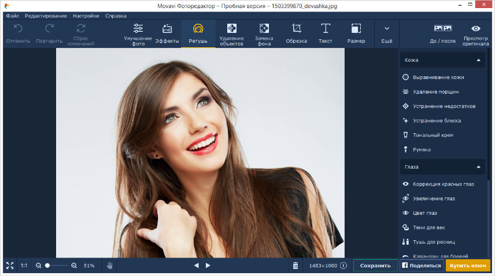Image resolution: width=495 pixels, height=276 pixels.
Task: Open the Настройки menu
Action: coord(86,16)
